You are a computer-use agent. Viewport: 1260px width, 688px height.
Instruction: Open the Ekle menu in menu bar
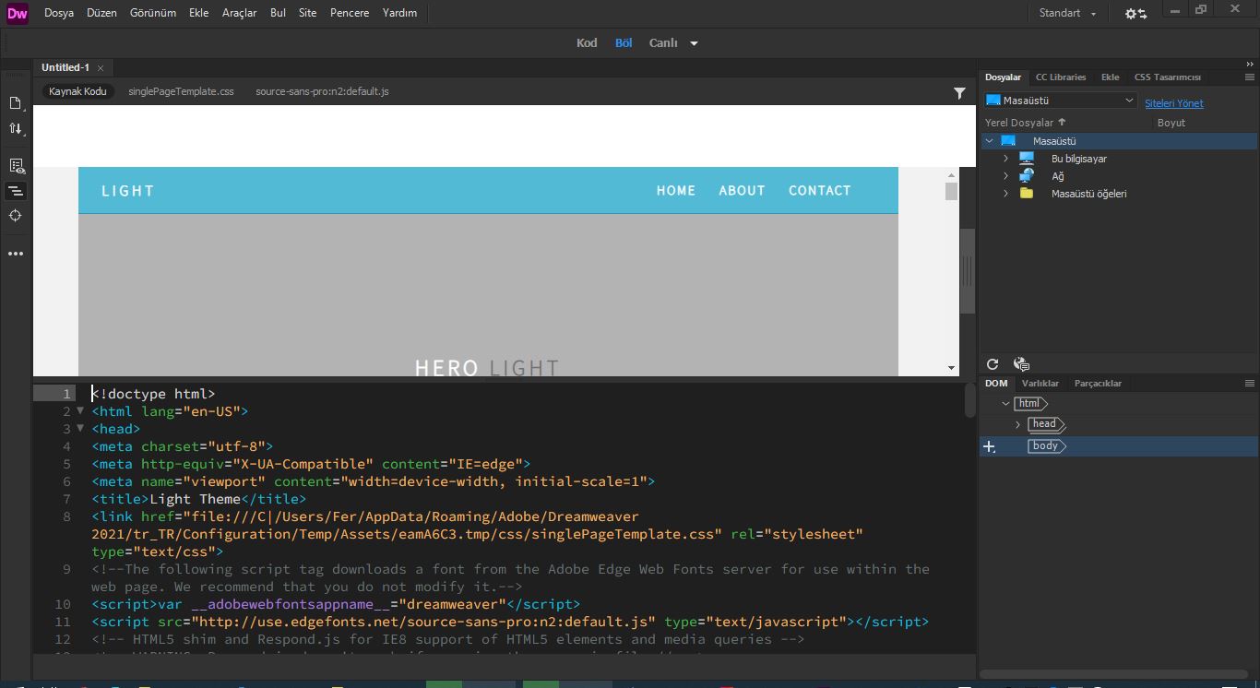199,13
